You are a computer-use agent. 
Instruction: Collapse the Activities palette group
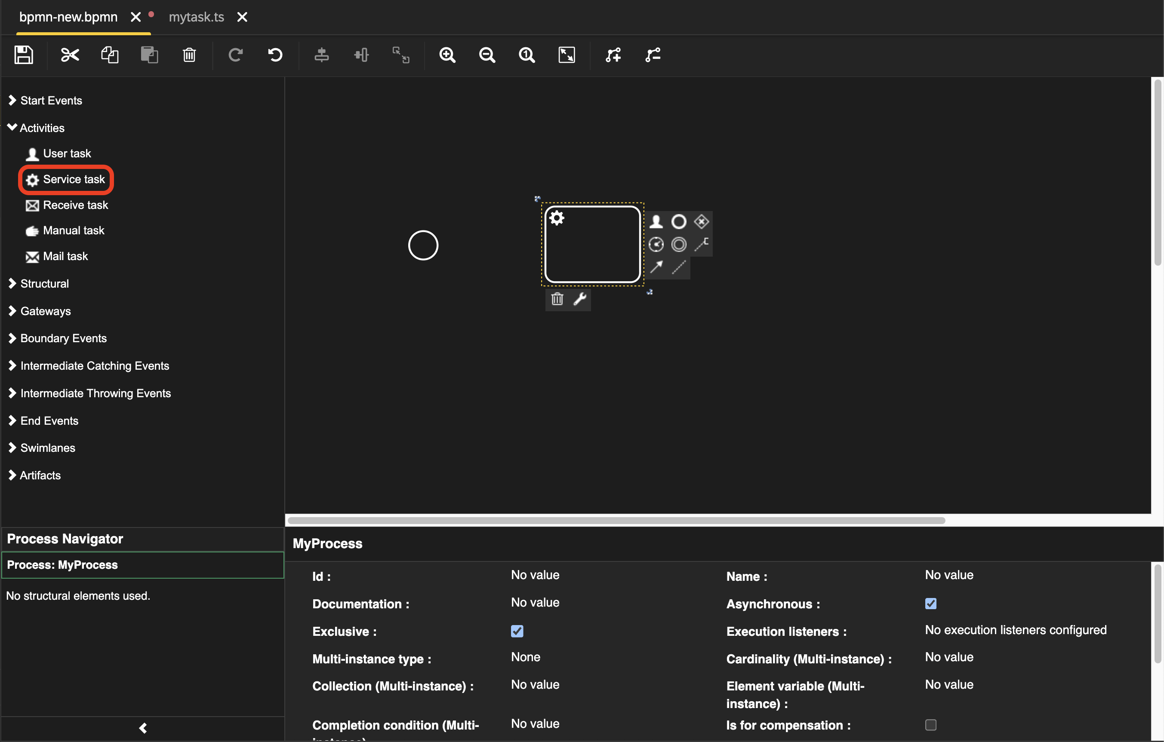[41, 128]
